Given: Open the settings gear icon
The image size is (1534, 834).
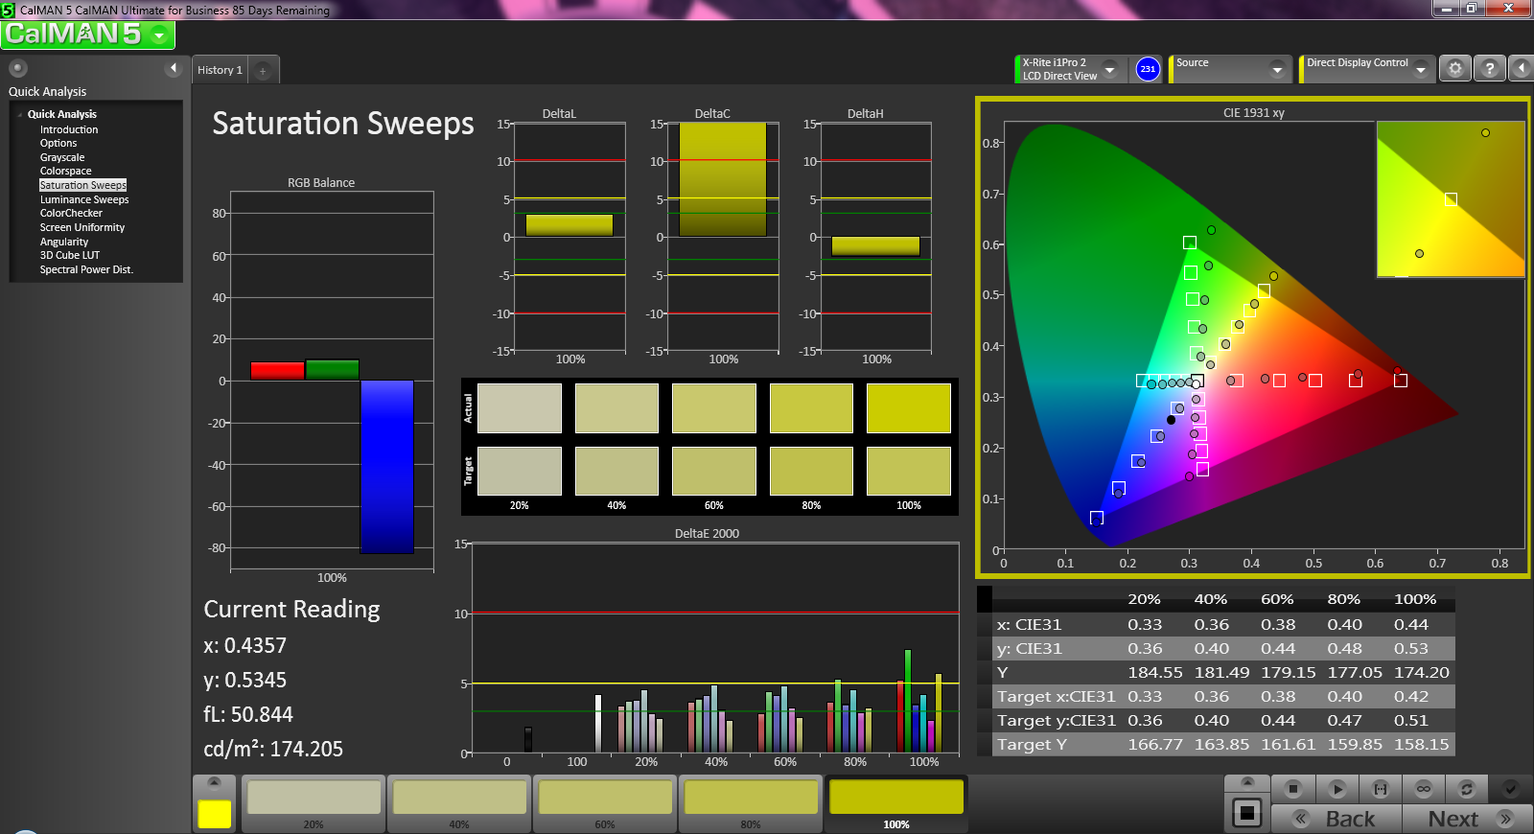Looking at the screenshot, I should click(x=1455, y=69).
